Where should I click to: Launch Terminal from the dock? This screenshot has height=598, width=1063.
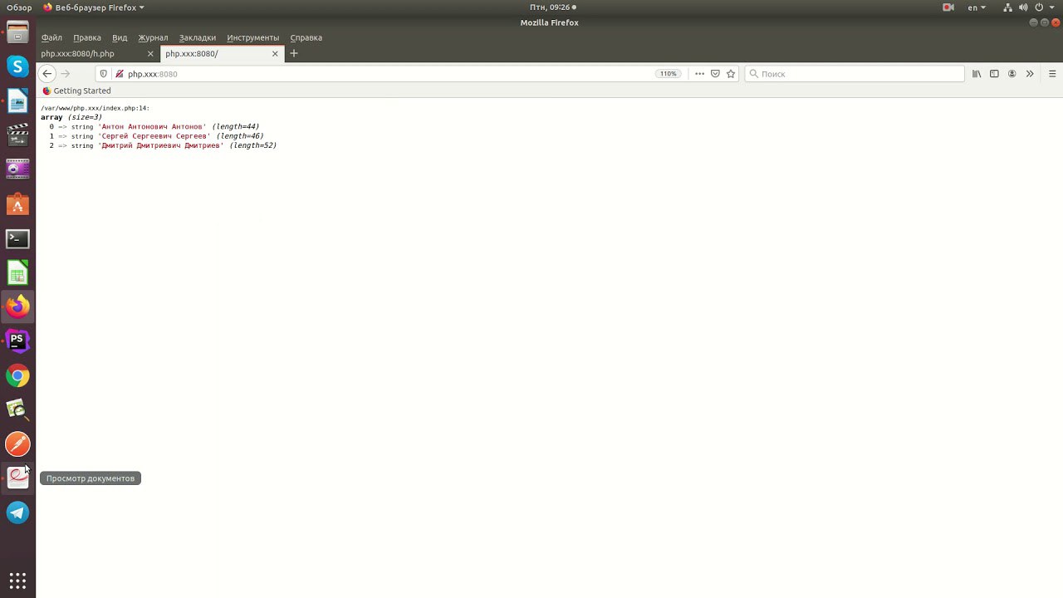17,238
